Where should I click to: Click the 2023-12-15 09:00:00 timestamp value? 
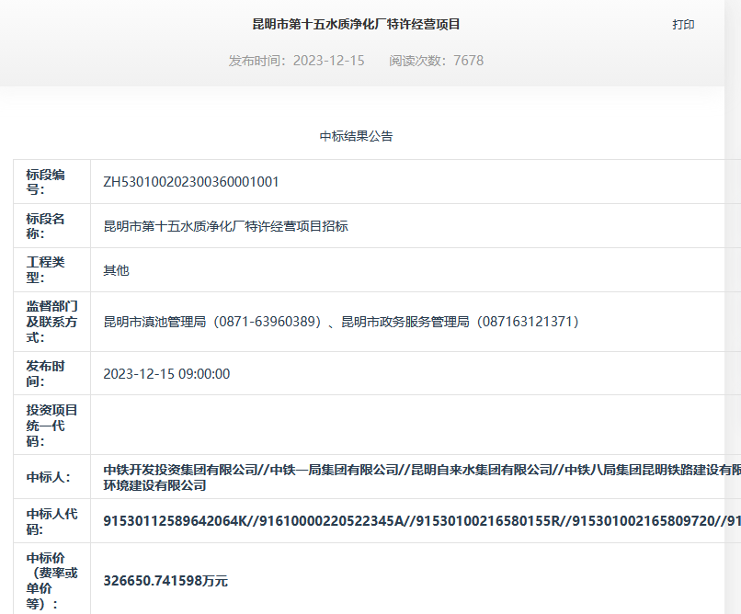(166, 374)
